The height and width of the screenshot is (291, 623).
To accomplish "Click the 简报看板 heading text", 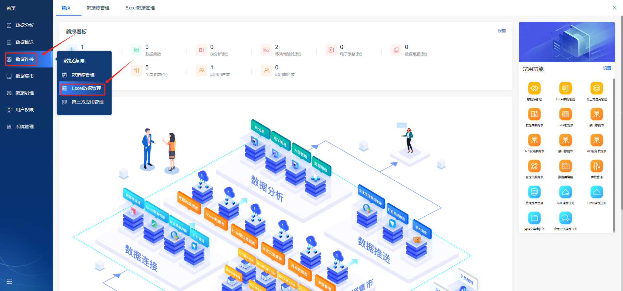I will 76,31.
